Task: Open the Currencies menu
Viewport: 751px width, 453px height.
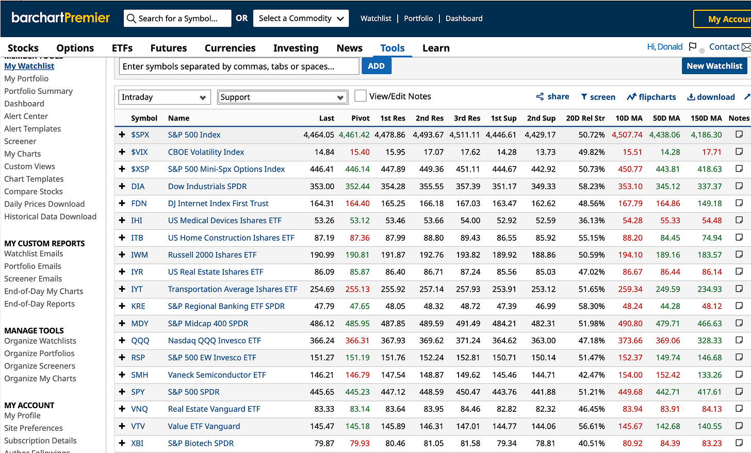Action: [230, 48]
